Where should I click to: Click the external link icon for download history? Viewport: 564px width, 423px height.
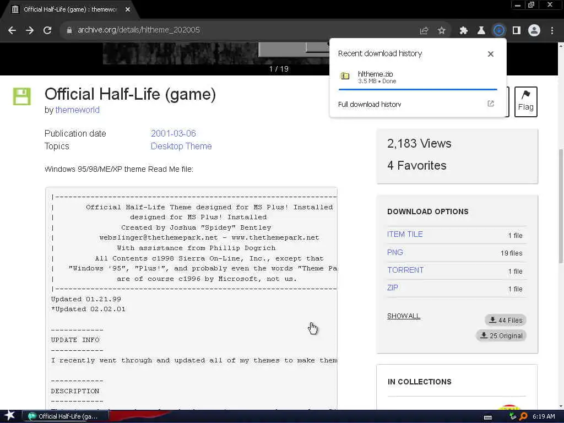491,104
